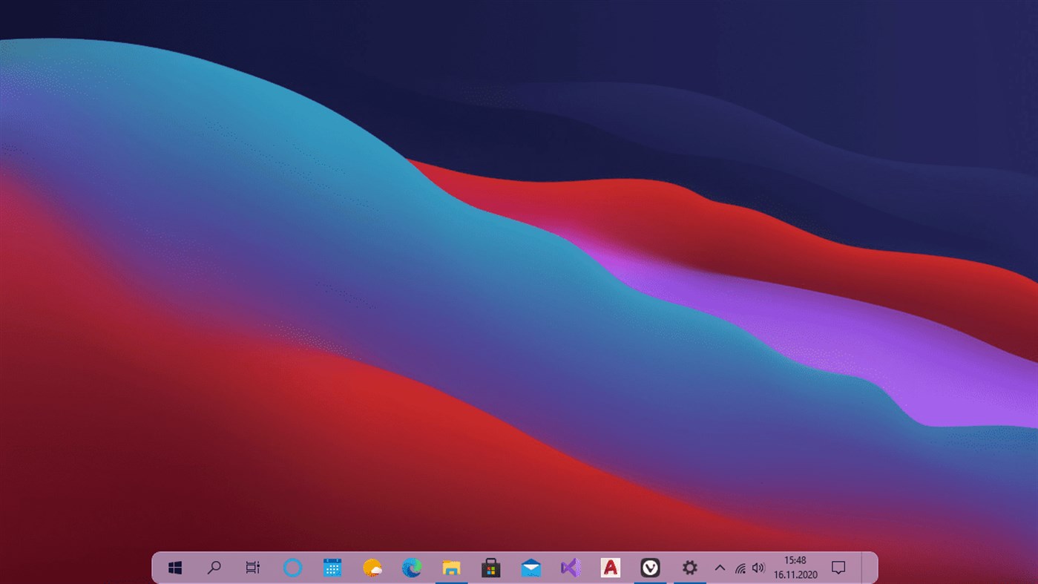This screenshot has height=584, width=1038.
Task: Expand the hidden system tray icons
Action: (719, 567)
